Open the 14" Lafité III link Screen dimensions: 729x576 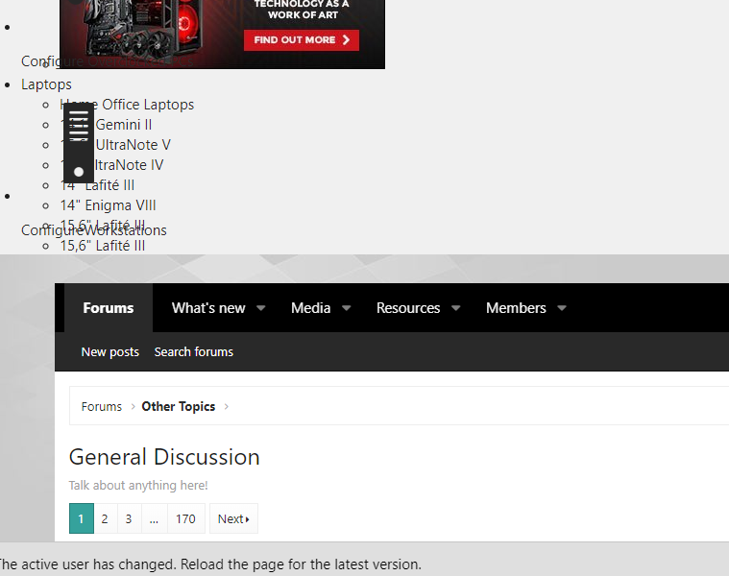97,185
